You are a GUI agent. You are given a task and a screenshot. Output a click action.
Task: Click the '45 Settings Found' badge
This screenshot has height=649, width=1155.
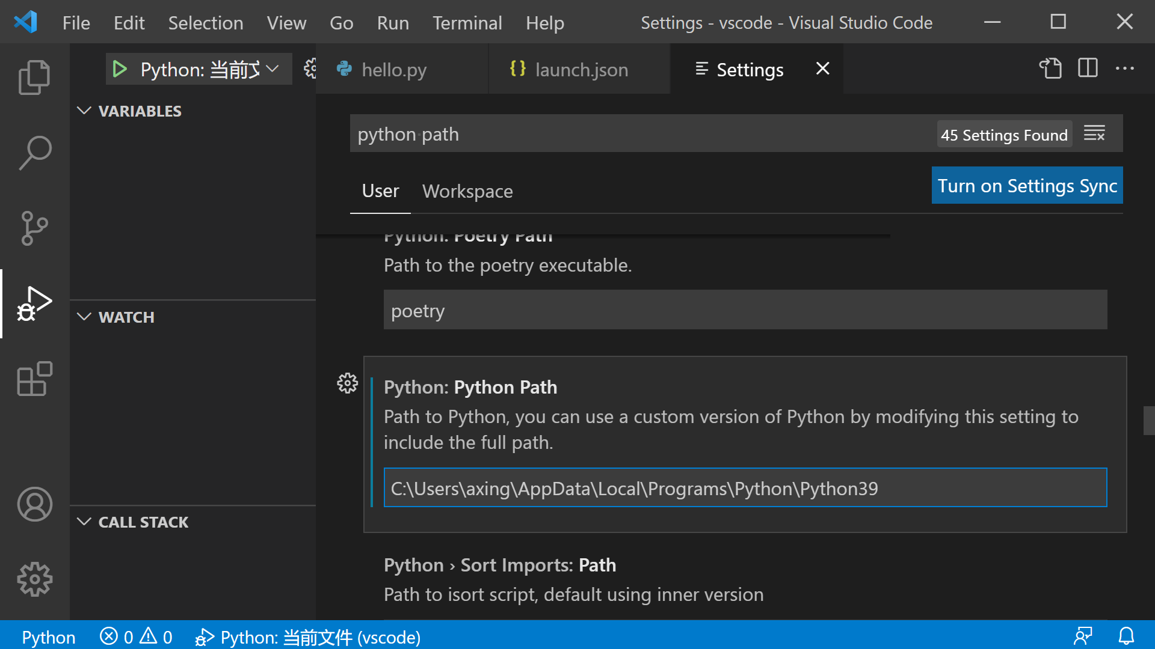(x=1004, y=134)
